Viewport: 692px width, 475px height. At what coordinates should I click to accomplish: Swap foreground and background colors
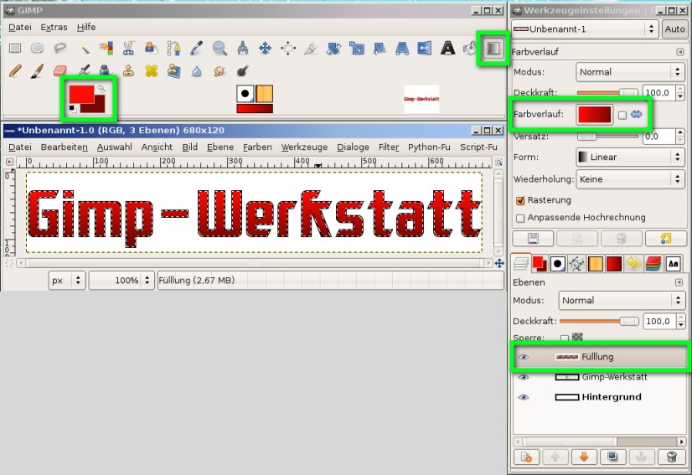(x=101, y=89)
